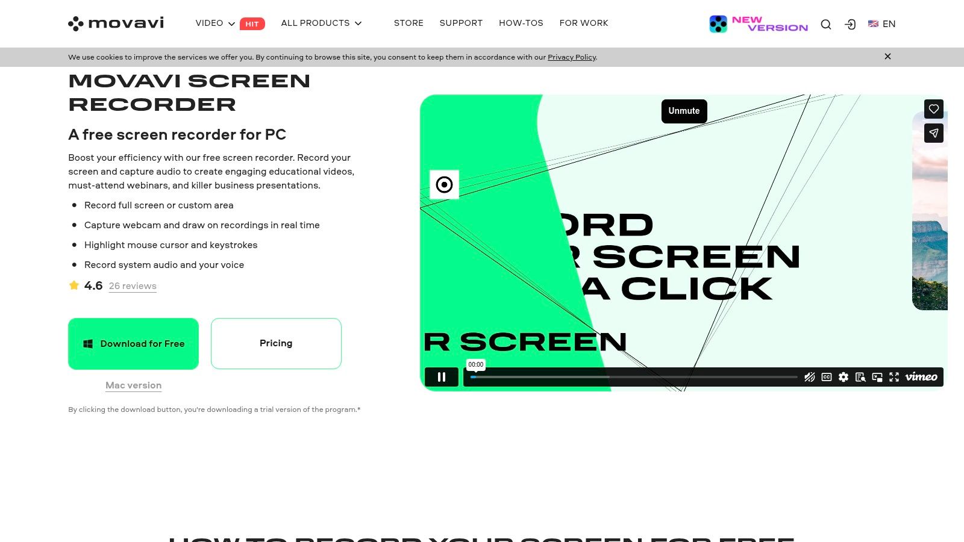Pause the video
Image resolution: width=964 pixels, height=542 pixels.
pos(442,377)
